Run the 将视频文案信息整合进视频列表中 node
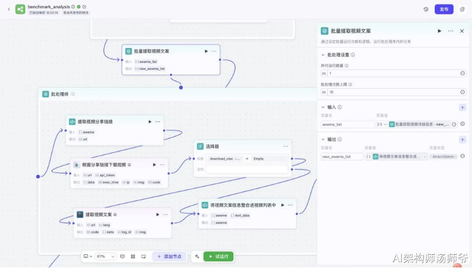Viewport: 472px width, 268px height. pos(283,205)
